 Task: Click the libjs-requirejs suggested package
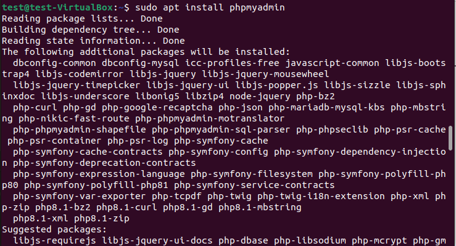pyautogui.click(x=54, y=240)
